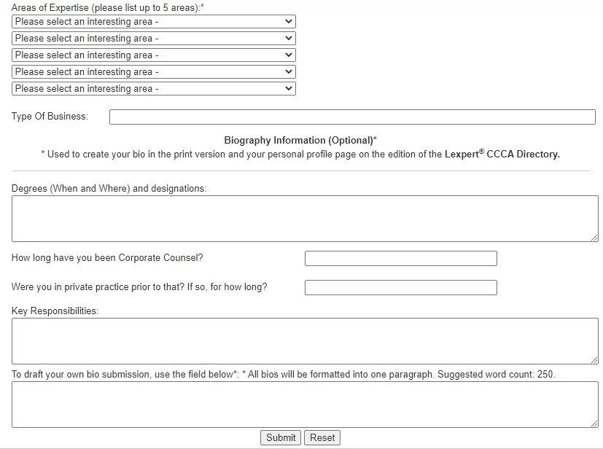This screenshot has height=449, width=603.
Task: Open the third Areas of Expertise dropdown
Action: pyautogui.click(x=154, y=55)
